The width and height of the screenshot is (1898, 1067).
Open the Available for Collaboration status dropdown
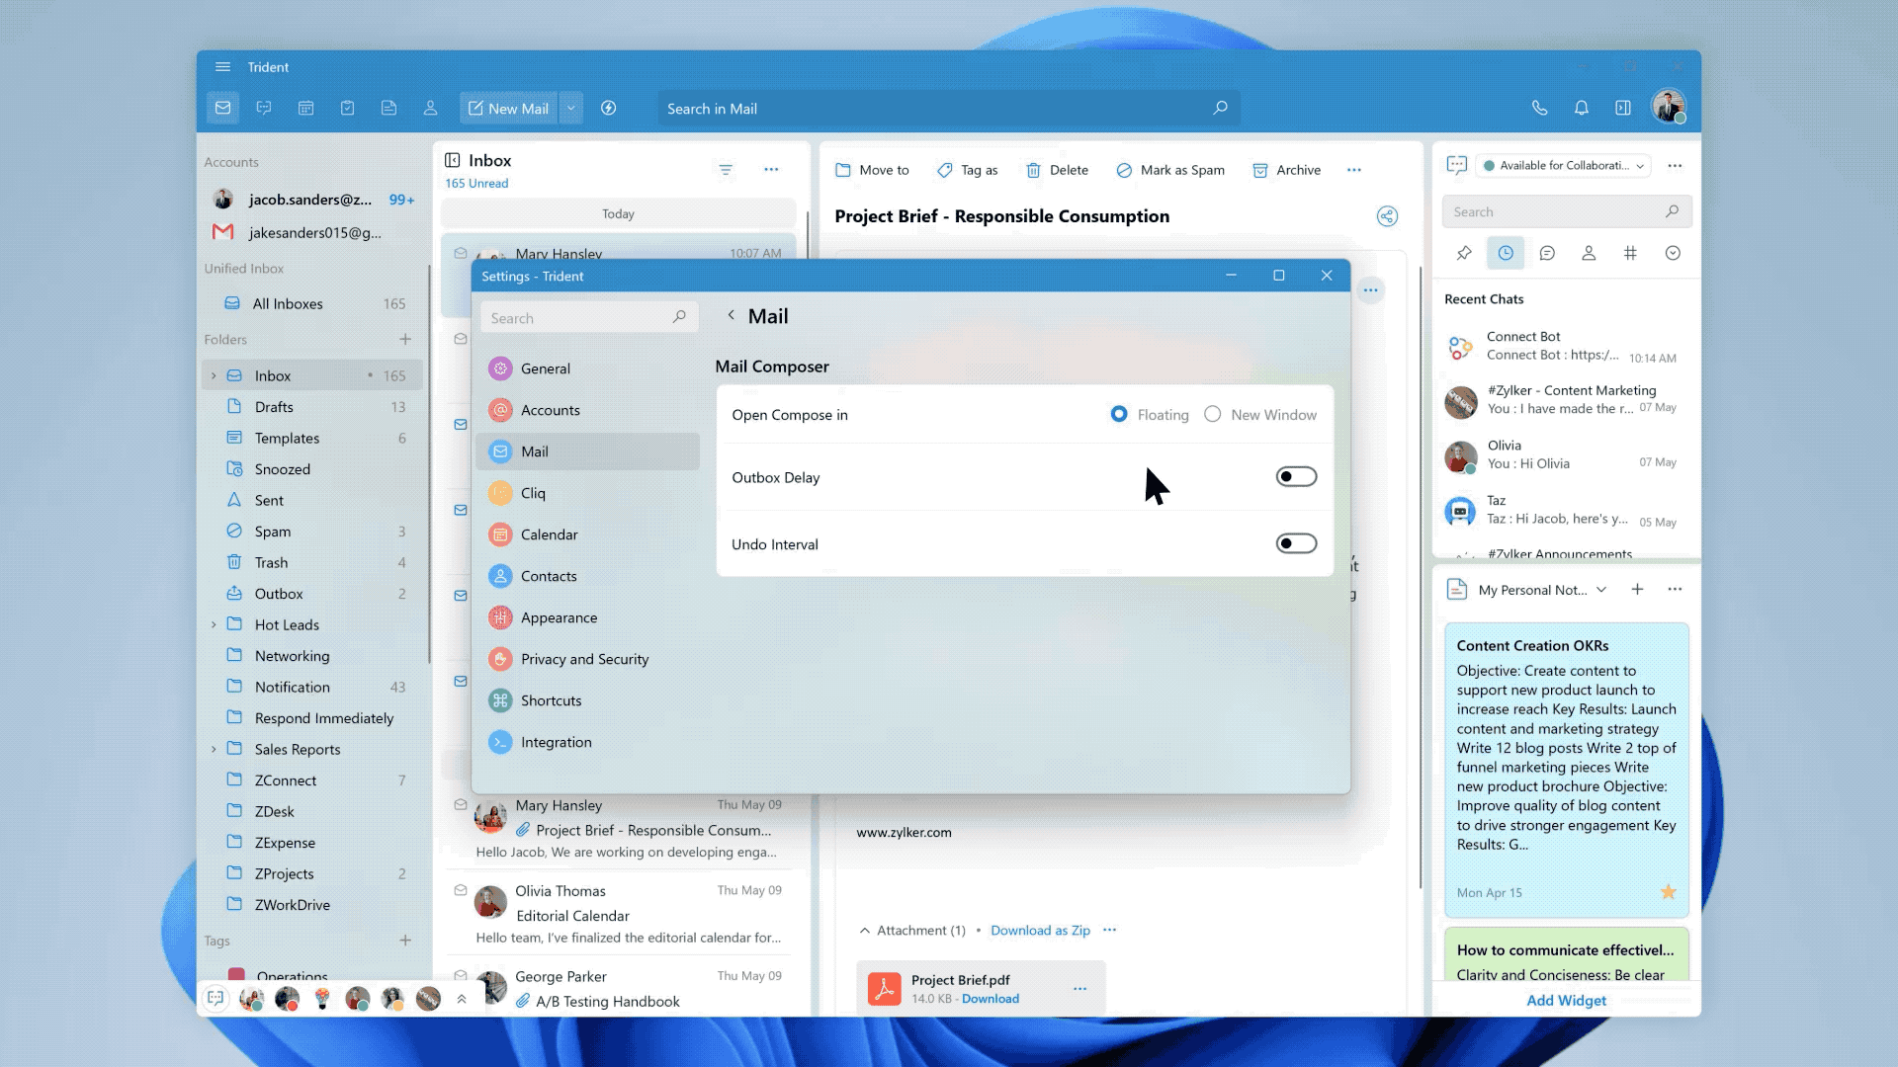[x=1563, y=166]
